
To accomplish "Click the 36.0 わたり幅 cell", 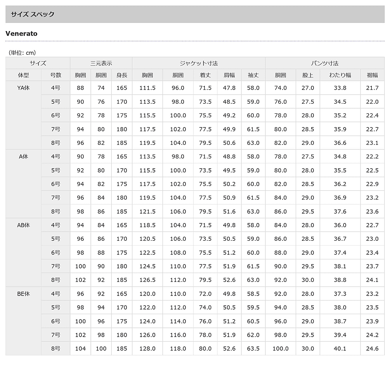I will (x=340, y=225).
